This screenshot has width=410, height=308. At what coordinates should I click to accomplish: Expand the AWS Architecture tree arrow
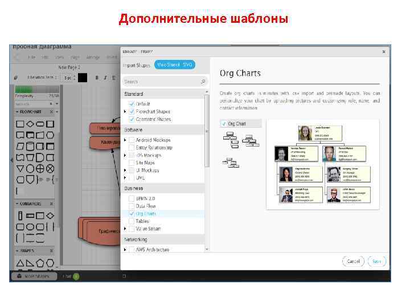(x=125, y=250)
